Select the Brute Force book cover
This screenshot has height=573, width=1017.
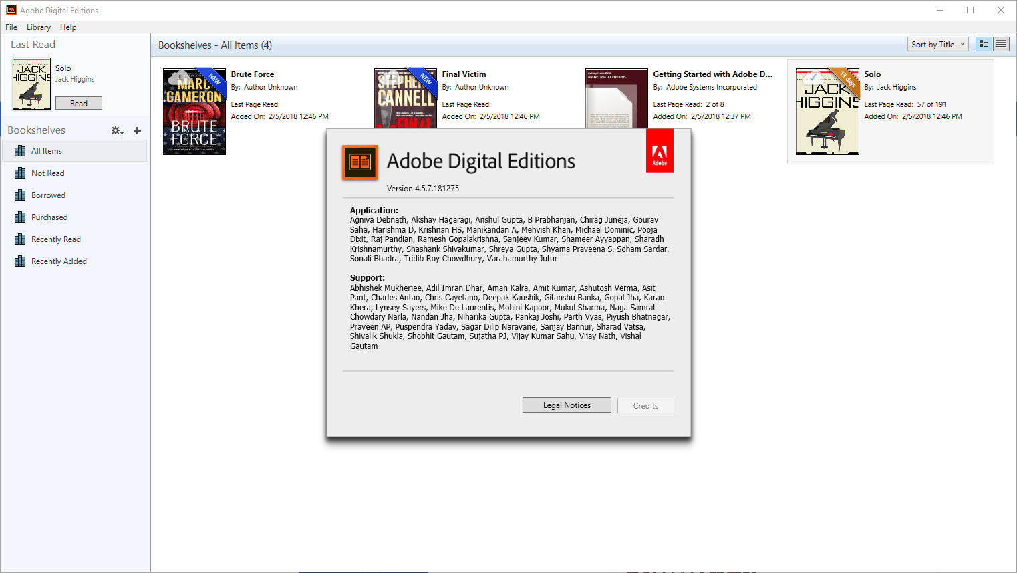[x=194, y=112]
